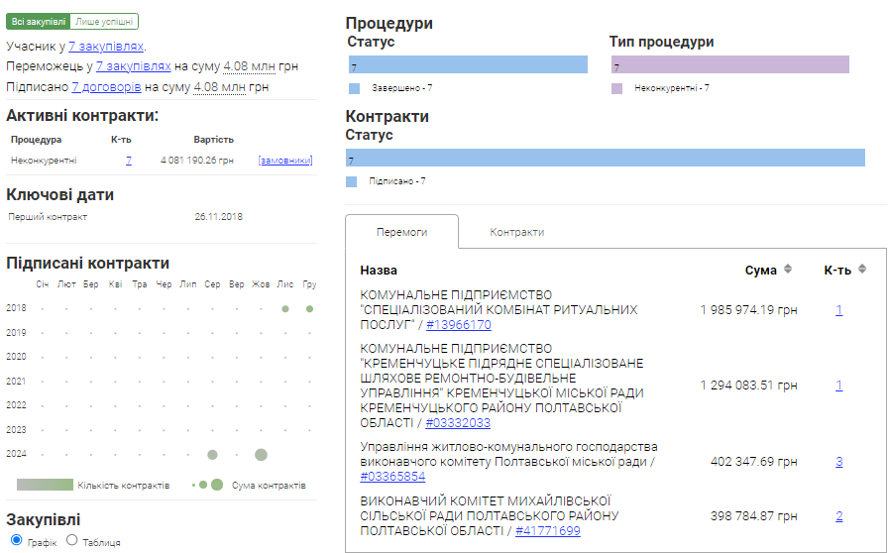Activate the Всі закупівлі filter
The width and height of the screenshot is (888, 553).
click(x=39, y=22)
